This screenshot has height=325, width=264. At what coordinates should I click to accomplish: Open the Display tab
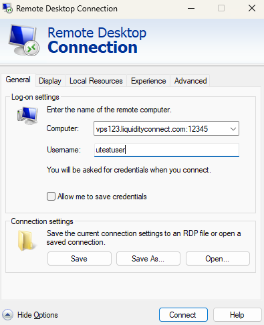[x=50, y=81]
